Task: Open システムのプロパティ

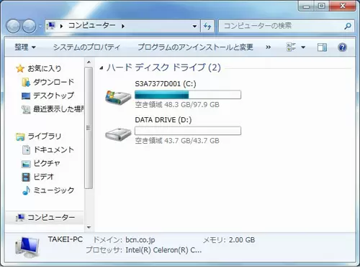Action: [86, 47]
